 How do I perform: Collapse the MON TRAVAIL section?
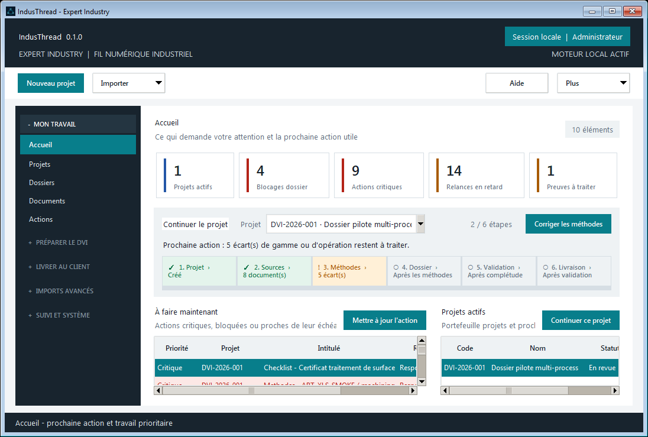pyautogui.click(x=77, y=124)
